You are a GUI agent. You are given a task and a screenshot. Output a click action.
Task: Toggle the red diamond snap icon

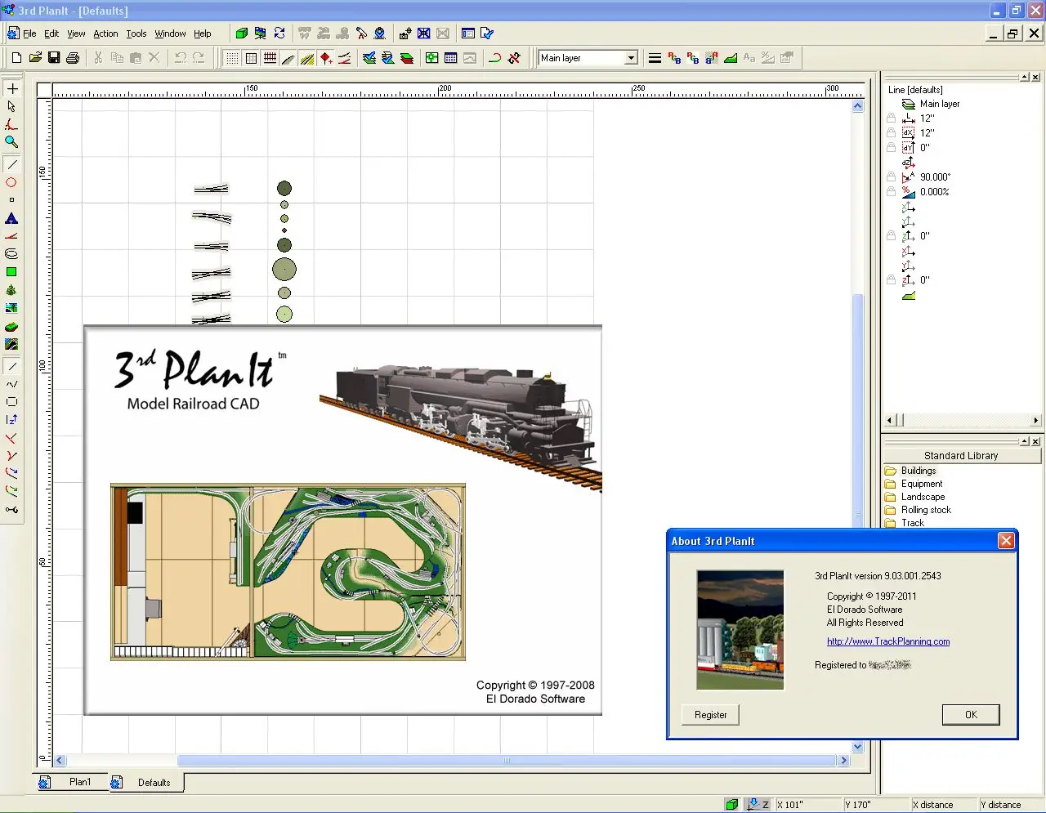tap(326, 58)
